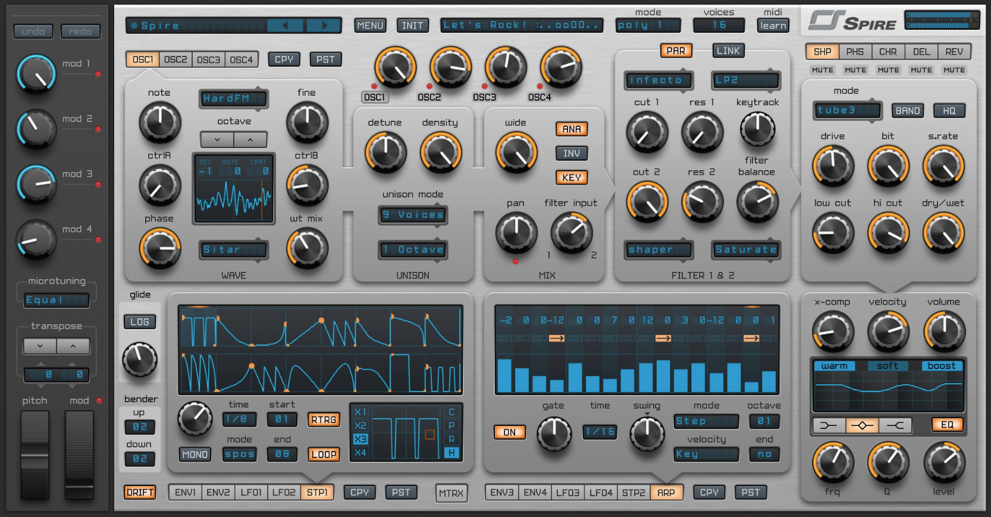Increase transpose with the up arrow
Screen dimensions: 991x517
73,346
